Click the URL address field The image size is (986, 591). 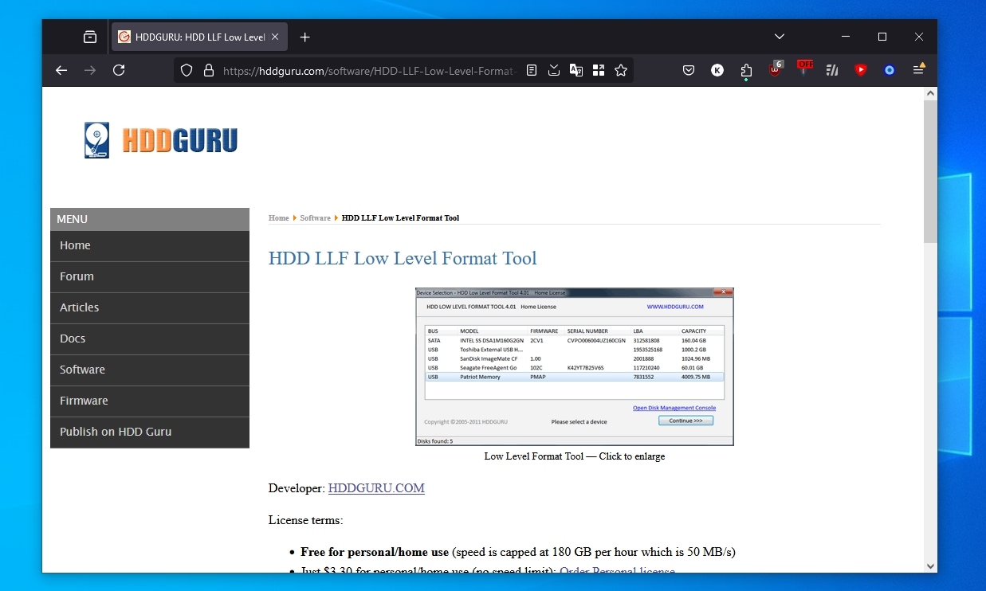(369, 70)
